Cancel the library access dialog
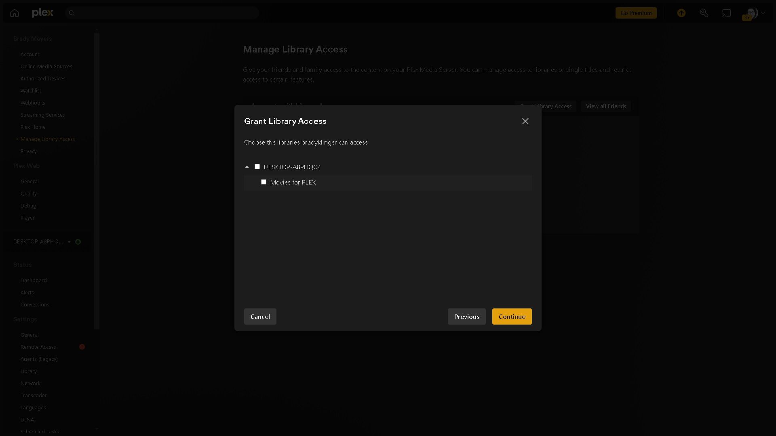 260,317
